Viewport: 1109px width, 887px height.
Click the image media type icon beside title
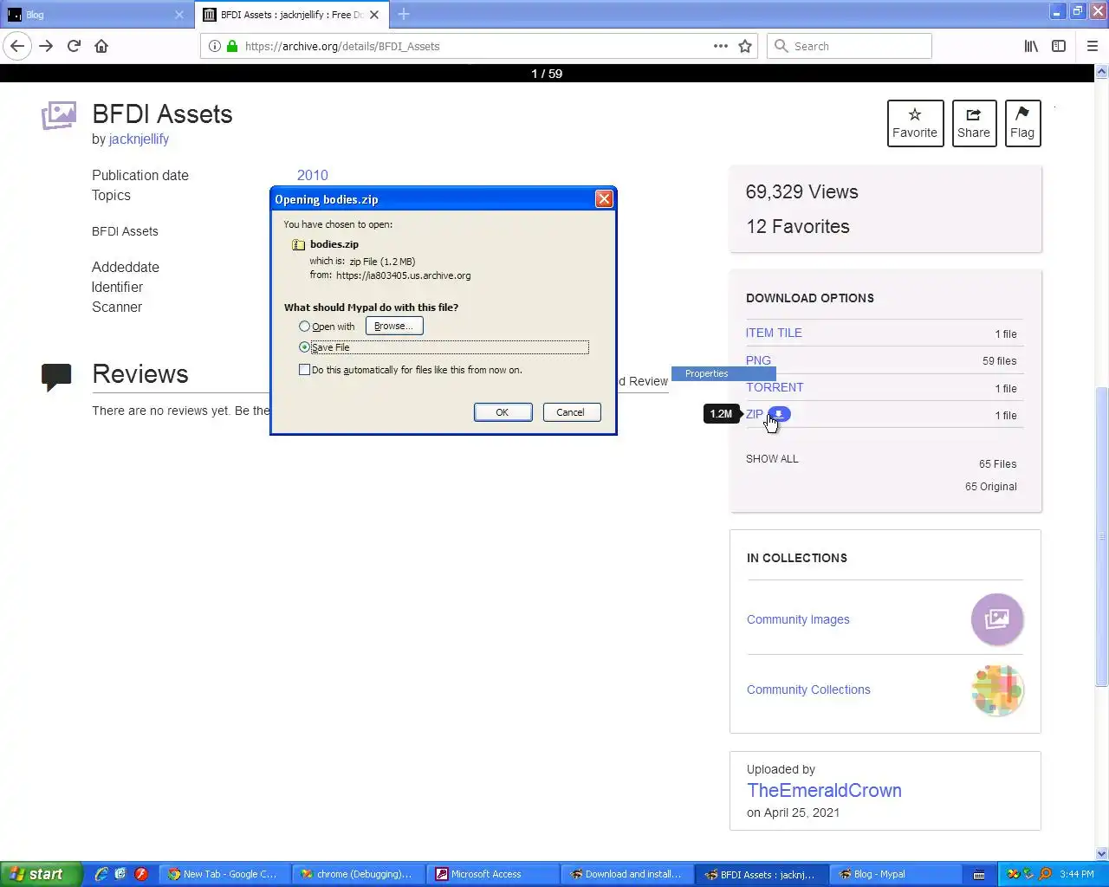click(x=59, y=116)
